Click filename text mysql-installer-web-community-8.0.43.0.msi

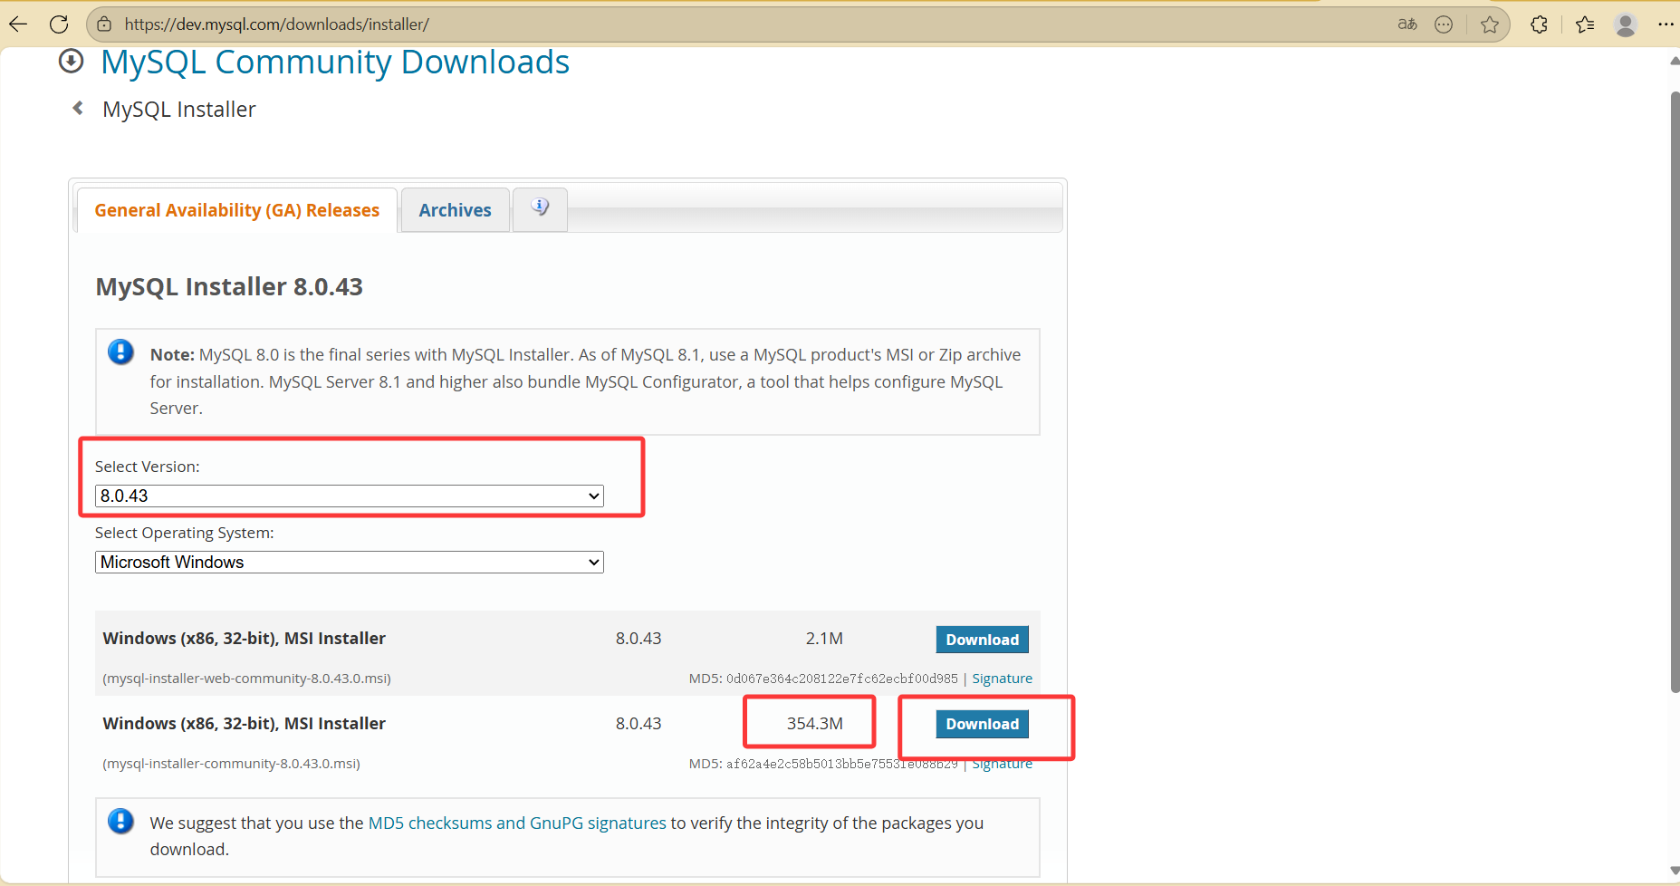click(246, 679)
